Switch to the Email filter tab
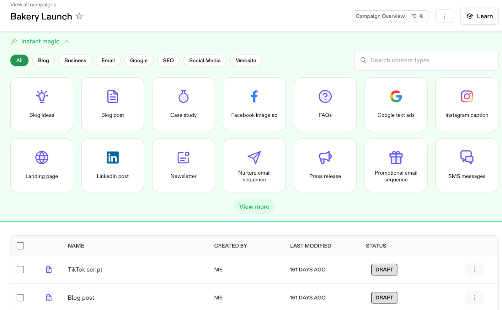 tap(108, 60)
